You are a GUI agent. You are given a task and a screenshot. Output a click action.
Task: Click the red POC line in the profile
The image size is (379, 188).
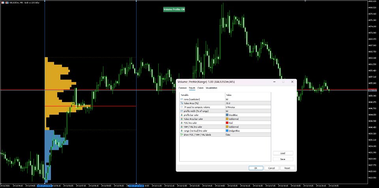point(90,106)
